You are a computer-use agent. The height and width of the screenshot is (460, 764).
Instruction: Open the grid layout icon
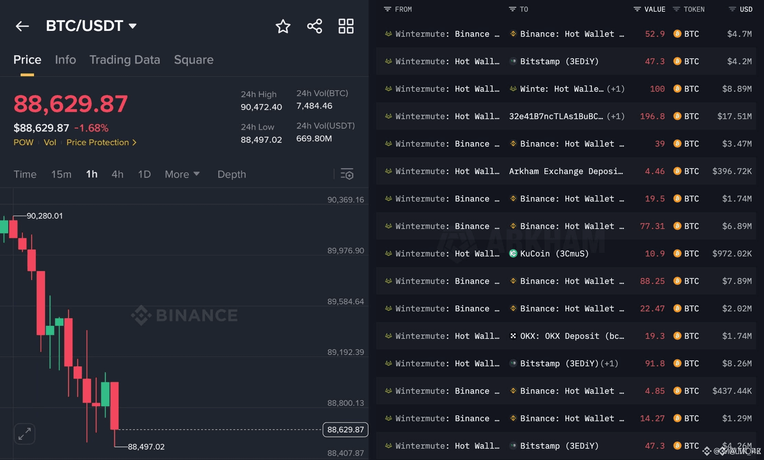tap(346, 26)
